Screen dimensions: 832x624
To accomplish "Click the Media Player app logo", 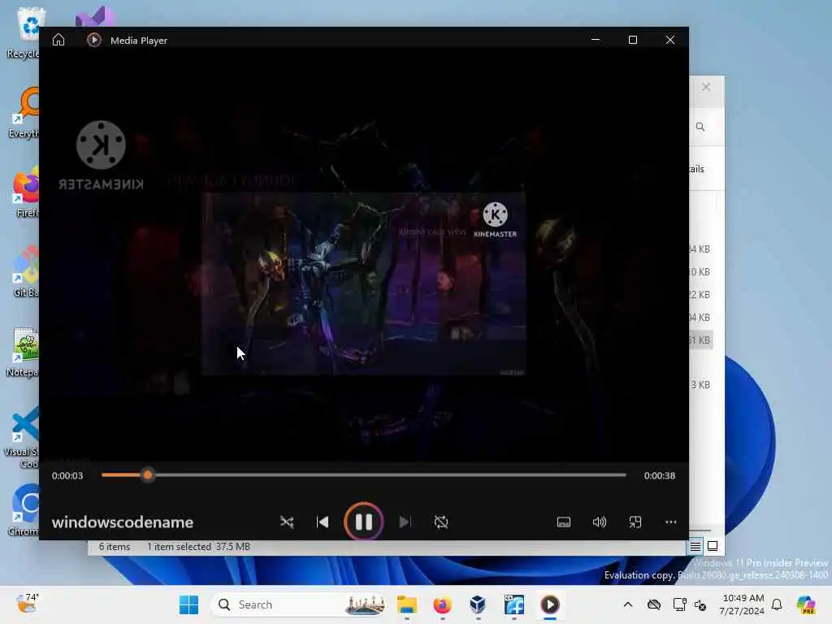I will (94, 41).
